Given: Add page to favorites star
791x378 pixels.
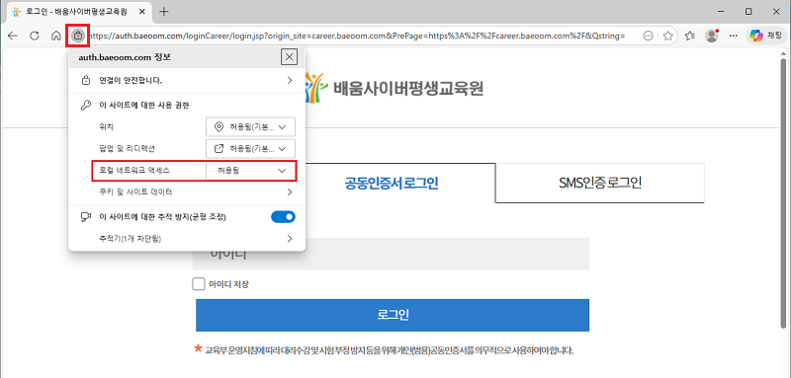Looking at the screenshot, I should (x=668, y=36).
